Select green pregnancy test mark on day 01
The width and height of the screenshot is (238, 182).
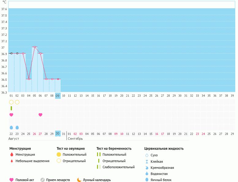coord(11,108)
